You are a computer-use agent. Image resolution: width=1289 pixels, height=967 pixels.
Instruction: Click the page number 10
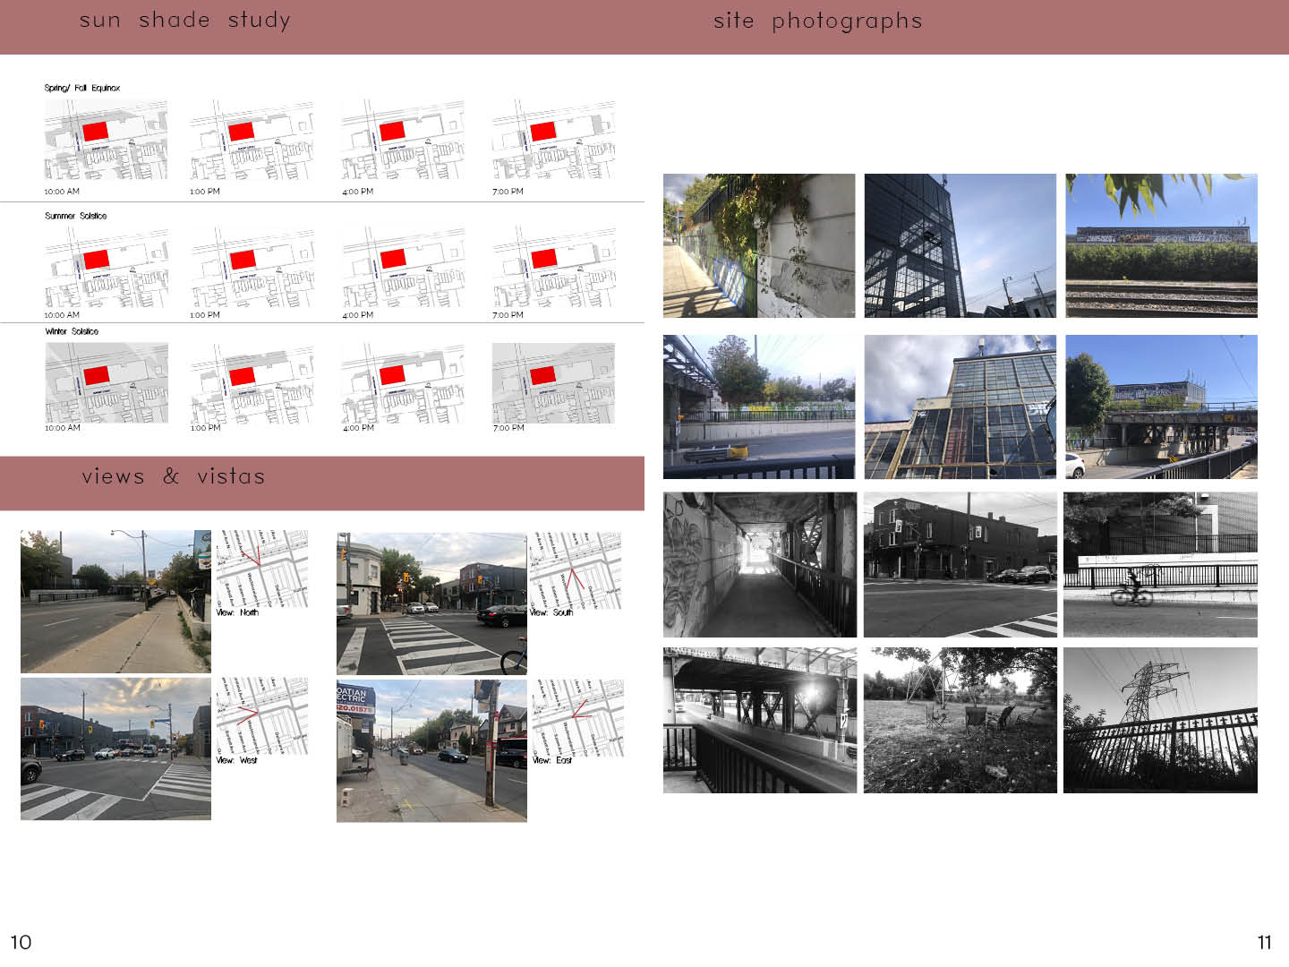[x=21, y=942]
